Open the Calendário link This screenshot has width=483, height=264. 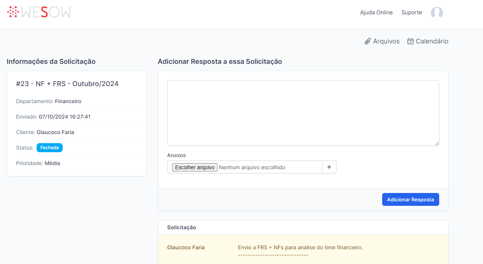click(x=428, y=41)
